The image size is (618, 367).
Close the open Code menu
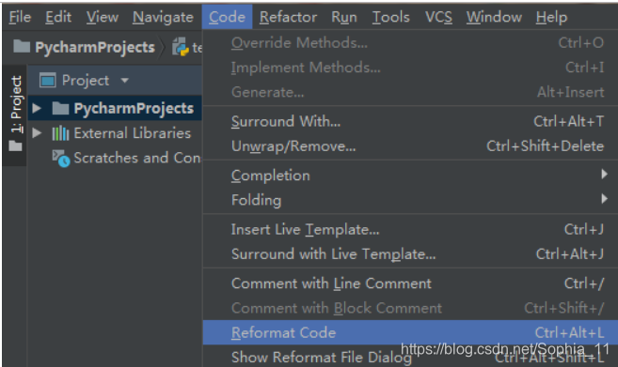point(227,17)
